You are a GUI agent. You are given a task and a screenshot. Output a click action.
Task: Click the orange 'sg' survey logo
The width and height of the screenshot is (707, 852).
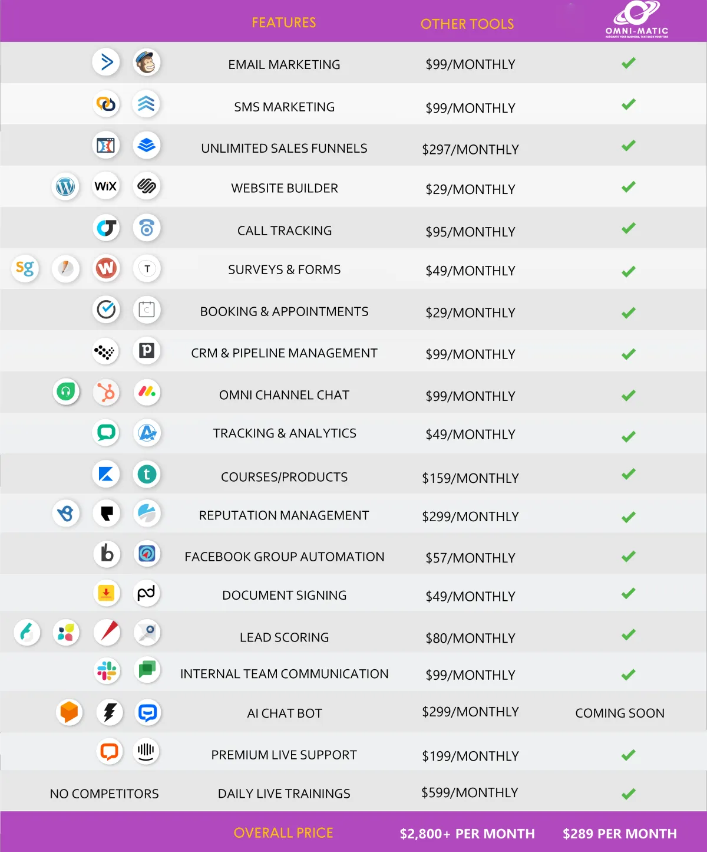pos(25,269)
